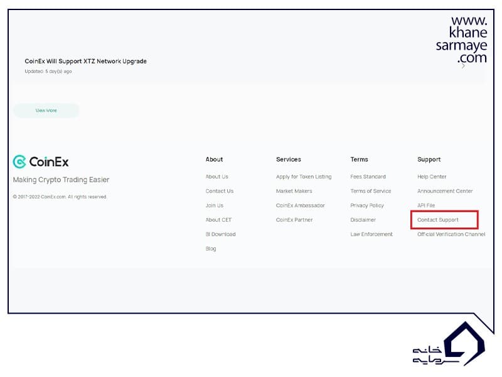Open the API File link
Image resolution: width=502 pixels, height=377 pixels.
click(x=426, y=205)
